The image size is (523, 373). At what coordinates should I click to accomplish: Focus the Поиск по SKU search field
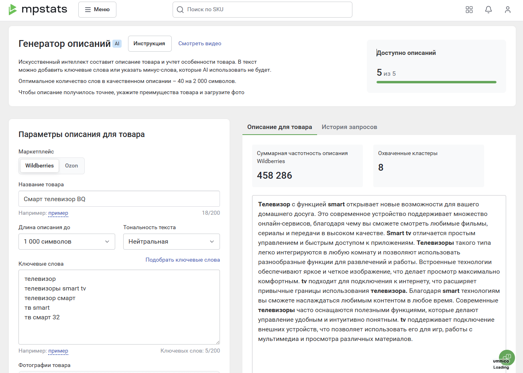coord(262,10)
